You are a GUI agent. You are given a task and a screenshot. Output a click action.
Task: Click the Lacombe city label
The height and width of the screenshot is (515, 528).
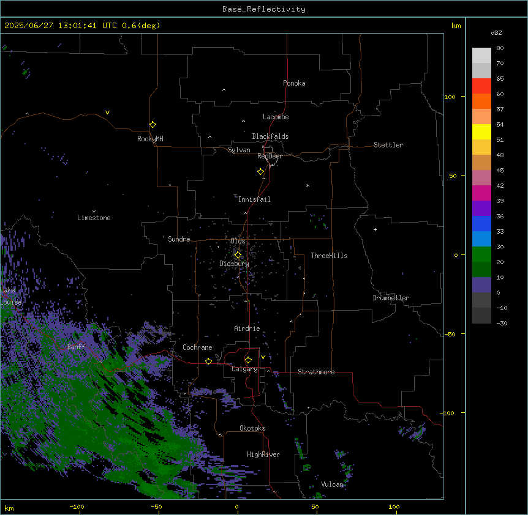(276, 117)
